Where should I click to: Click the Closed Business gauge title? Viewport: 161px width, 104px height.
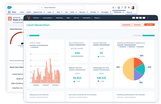click(16, 29)
